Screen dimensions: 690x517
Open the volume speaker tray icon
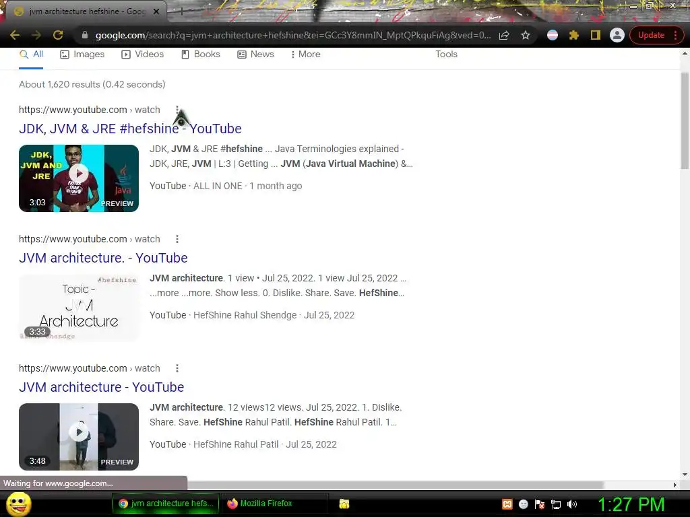click(571, 504)
